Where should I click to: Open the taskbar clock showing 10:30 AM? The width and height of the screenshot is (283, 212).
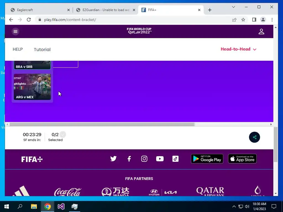(x=259, y=206)
